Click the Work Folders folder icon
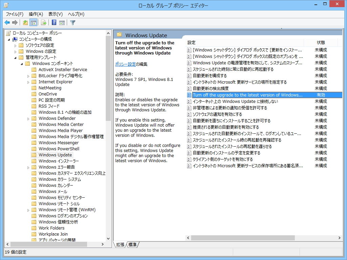 click(x=34, y=228)
